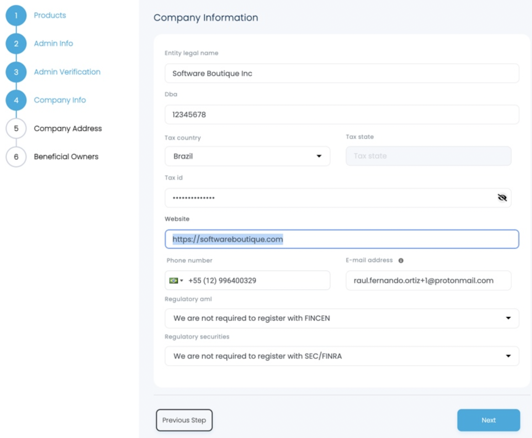Open the Brazil flag phone country selector
Viewport: 532px width, 438px height.
176,281
